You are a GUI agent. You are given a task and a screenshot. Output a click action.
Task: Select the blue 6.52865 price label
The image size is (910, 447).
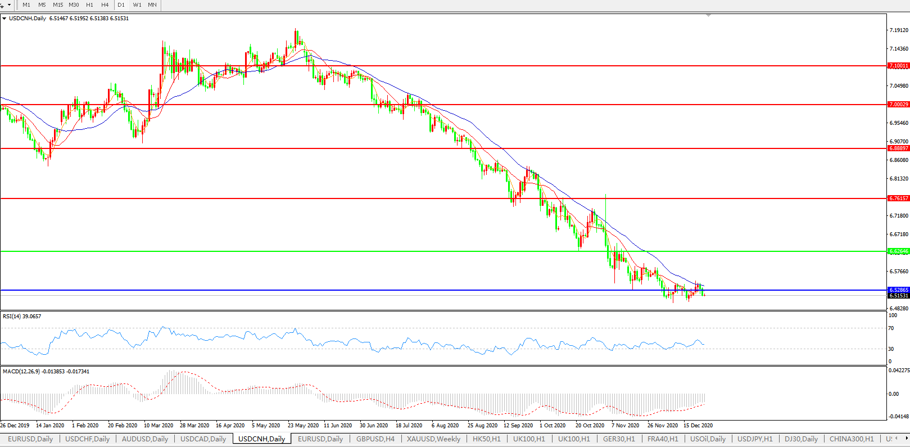click(x=898, y=290)
